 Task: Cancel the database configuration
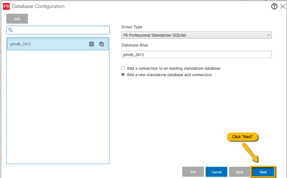click(216, 172)
